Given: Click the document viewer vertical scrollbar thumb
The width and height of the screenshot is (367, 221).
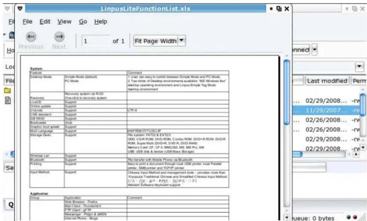Looking at the screenshot, I should tap(287, 92).
